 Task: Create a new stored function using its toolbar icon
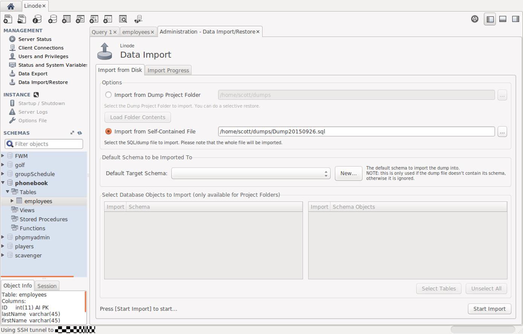pos(108,19)
